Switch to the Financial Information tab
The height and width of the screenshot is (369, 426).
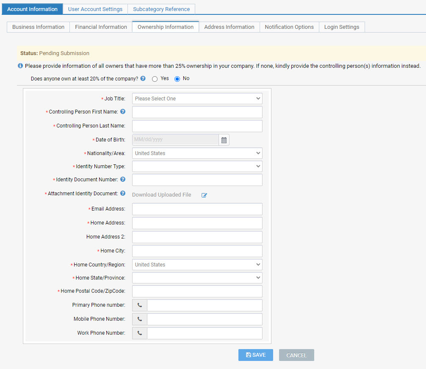click(100, 27)
